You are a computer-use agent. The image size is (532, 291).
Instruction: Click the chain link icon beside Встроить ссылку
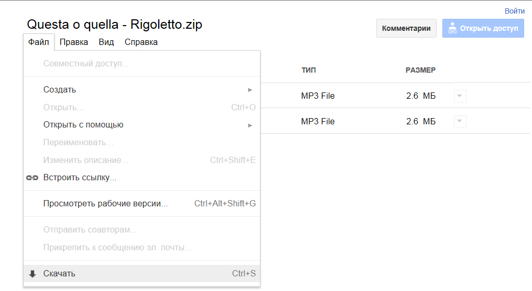tap(32, 178)
